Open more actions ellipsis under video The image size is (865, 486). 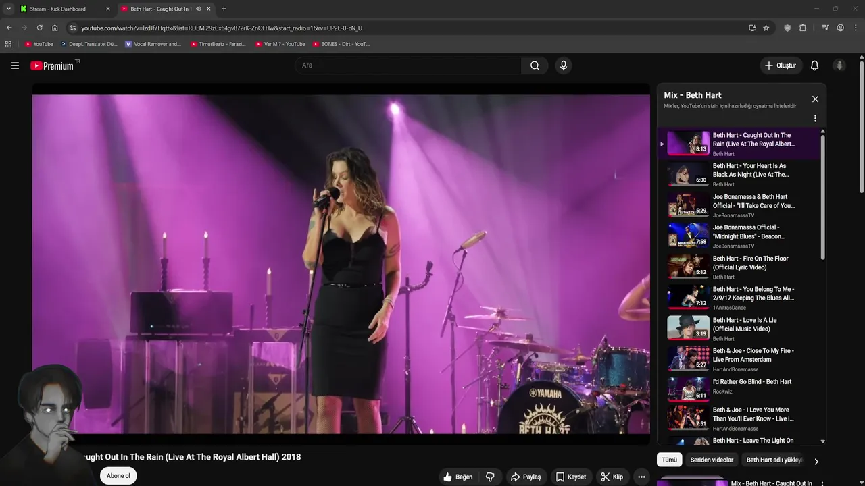click(641, 477)
